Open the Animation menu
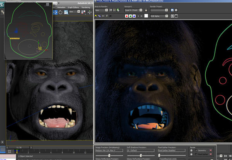 click(61, 7)
